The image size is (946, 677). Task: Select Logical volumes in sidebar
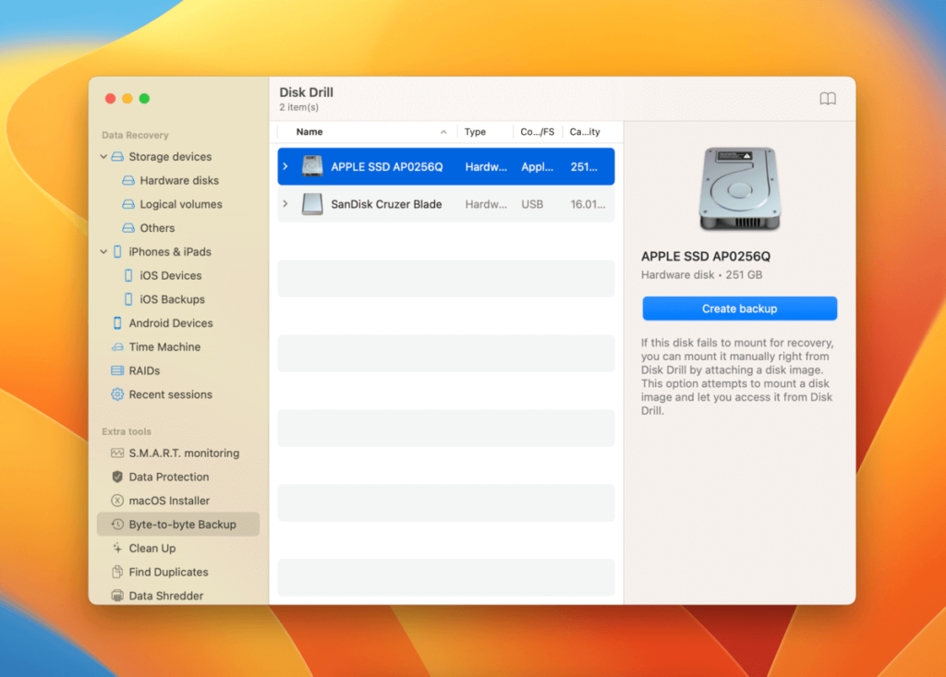[x=181, y=205]
